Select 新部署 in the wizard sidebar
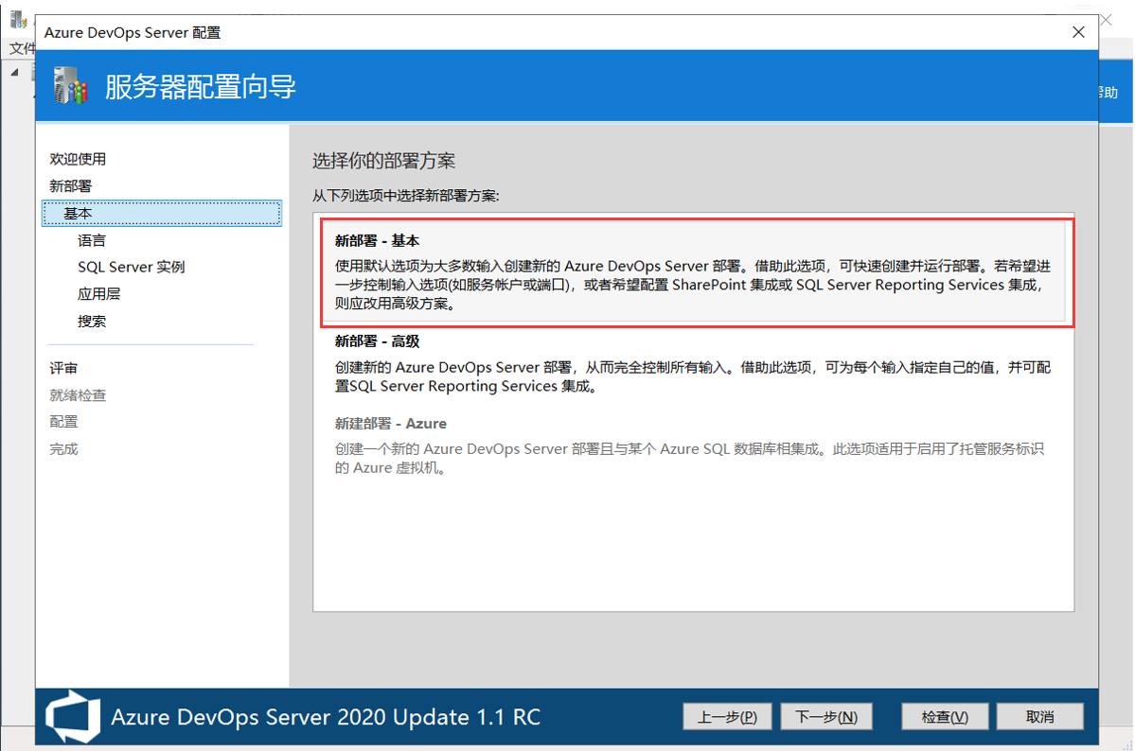Image resolution: width=1135 pixels, height=751 pixels. pos(70,186)
